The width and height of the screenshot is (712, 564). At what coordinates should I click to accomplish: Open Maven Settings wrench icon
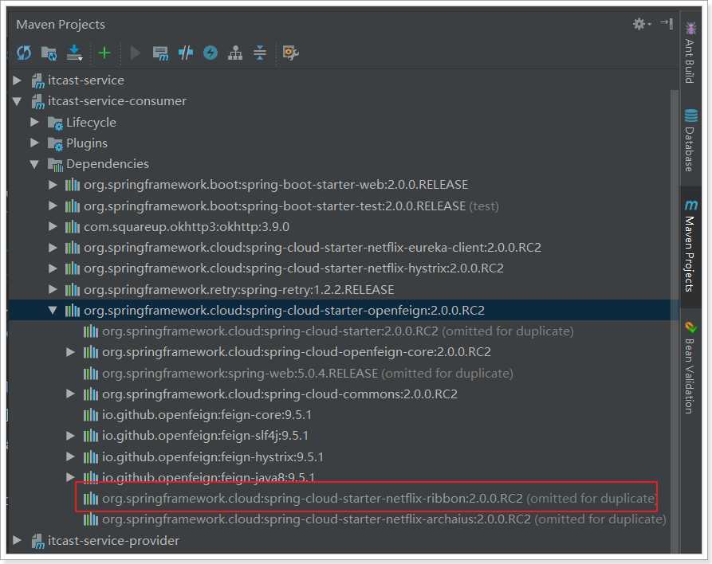[290, 53]
